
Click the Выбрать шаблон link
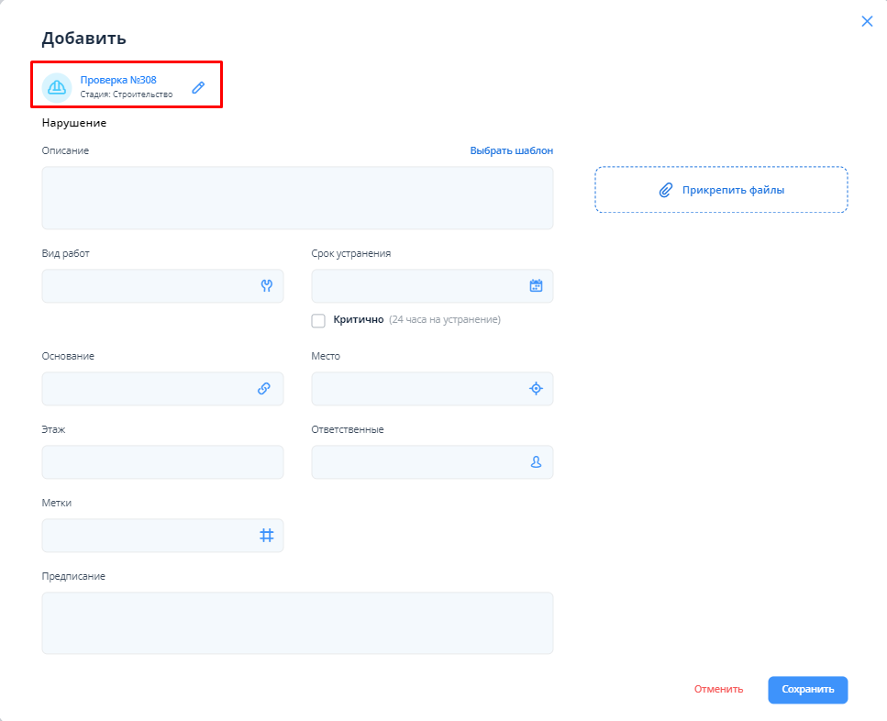[x=511, y=150]
